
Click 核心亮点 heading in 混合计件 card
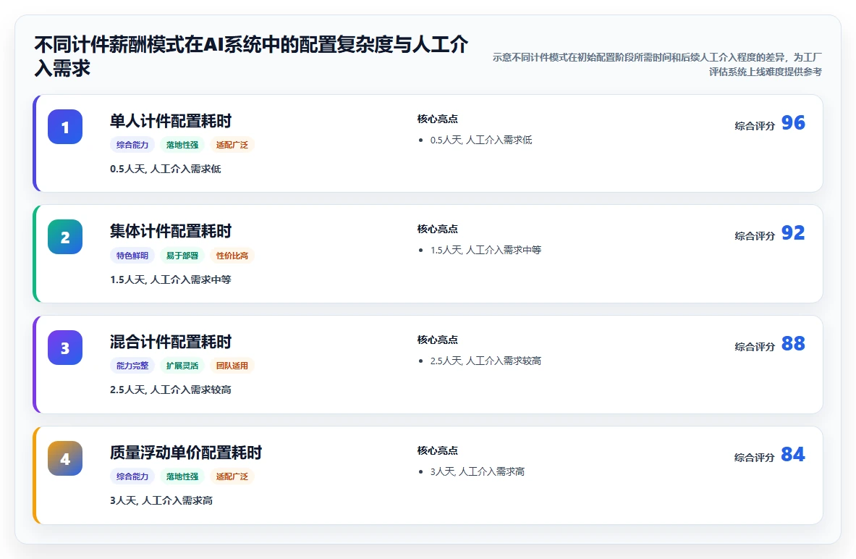(x=437, y=340)
